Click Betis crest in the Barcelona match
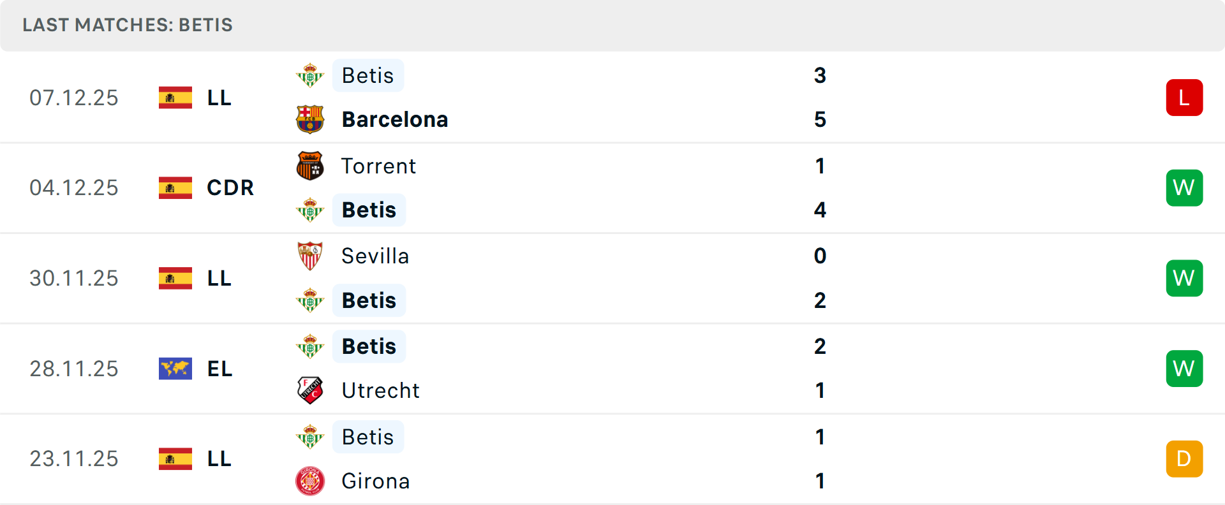This screenshot has height=505, width=1225. (310, 75)
